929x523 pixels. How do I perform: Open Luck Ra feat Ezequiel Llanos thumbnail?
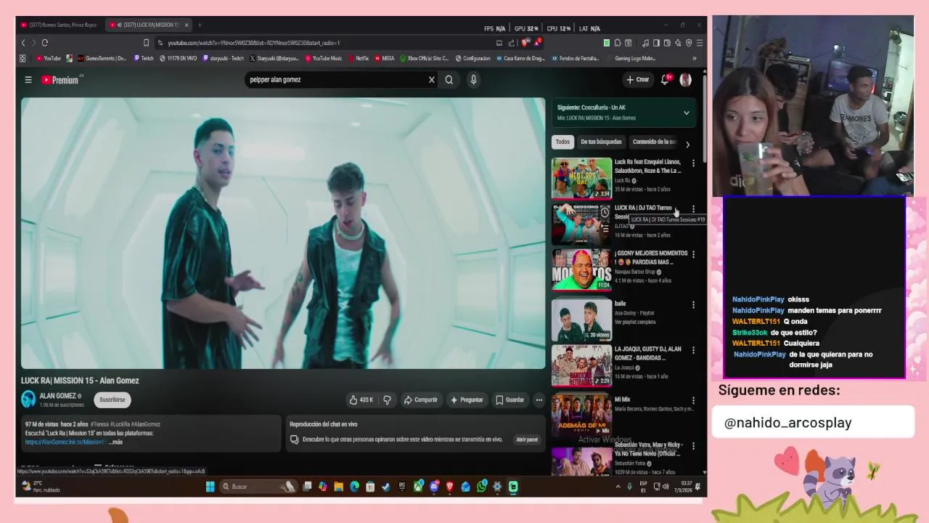click(581, 178)
